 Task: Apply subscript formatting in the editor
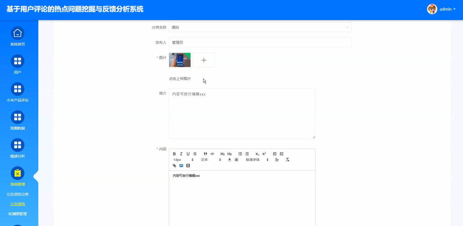[257, 154]
